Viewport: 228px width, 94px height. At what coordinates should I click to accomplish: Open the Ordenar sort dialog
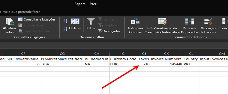(75, 24)
